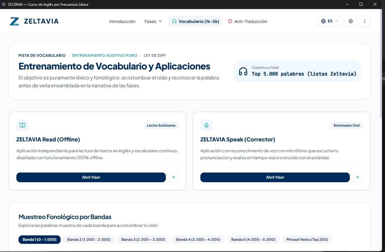The width and height of the screenshot is (385, 252).
Task: Click Abrir Visor for ZELTAVIA Speak
Action: tap(275, 177)
